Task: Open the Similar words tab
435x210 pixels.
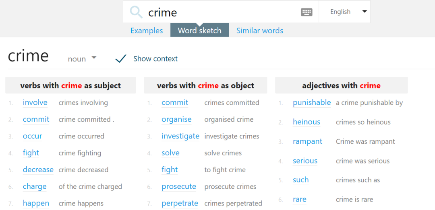Action: [259, 31]
